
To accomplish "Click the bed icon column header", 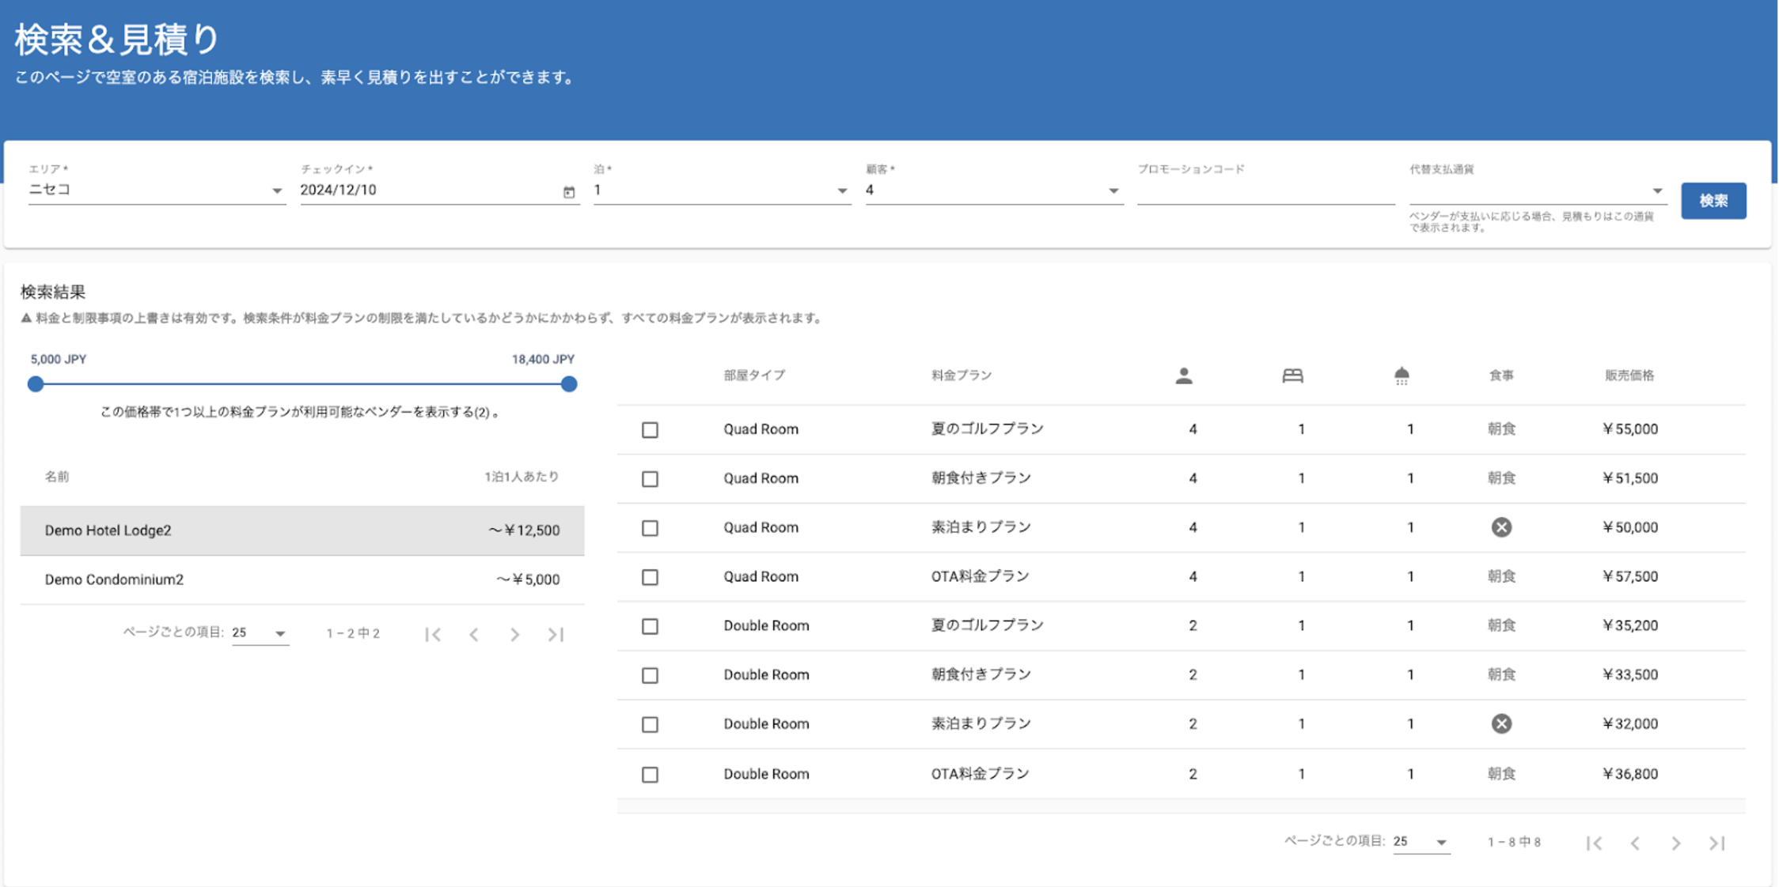I will pos(1292,376).
